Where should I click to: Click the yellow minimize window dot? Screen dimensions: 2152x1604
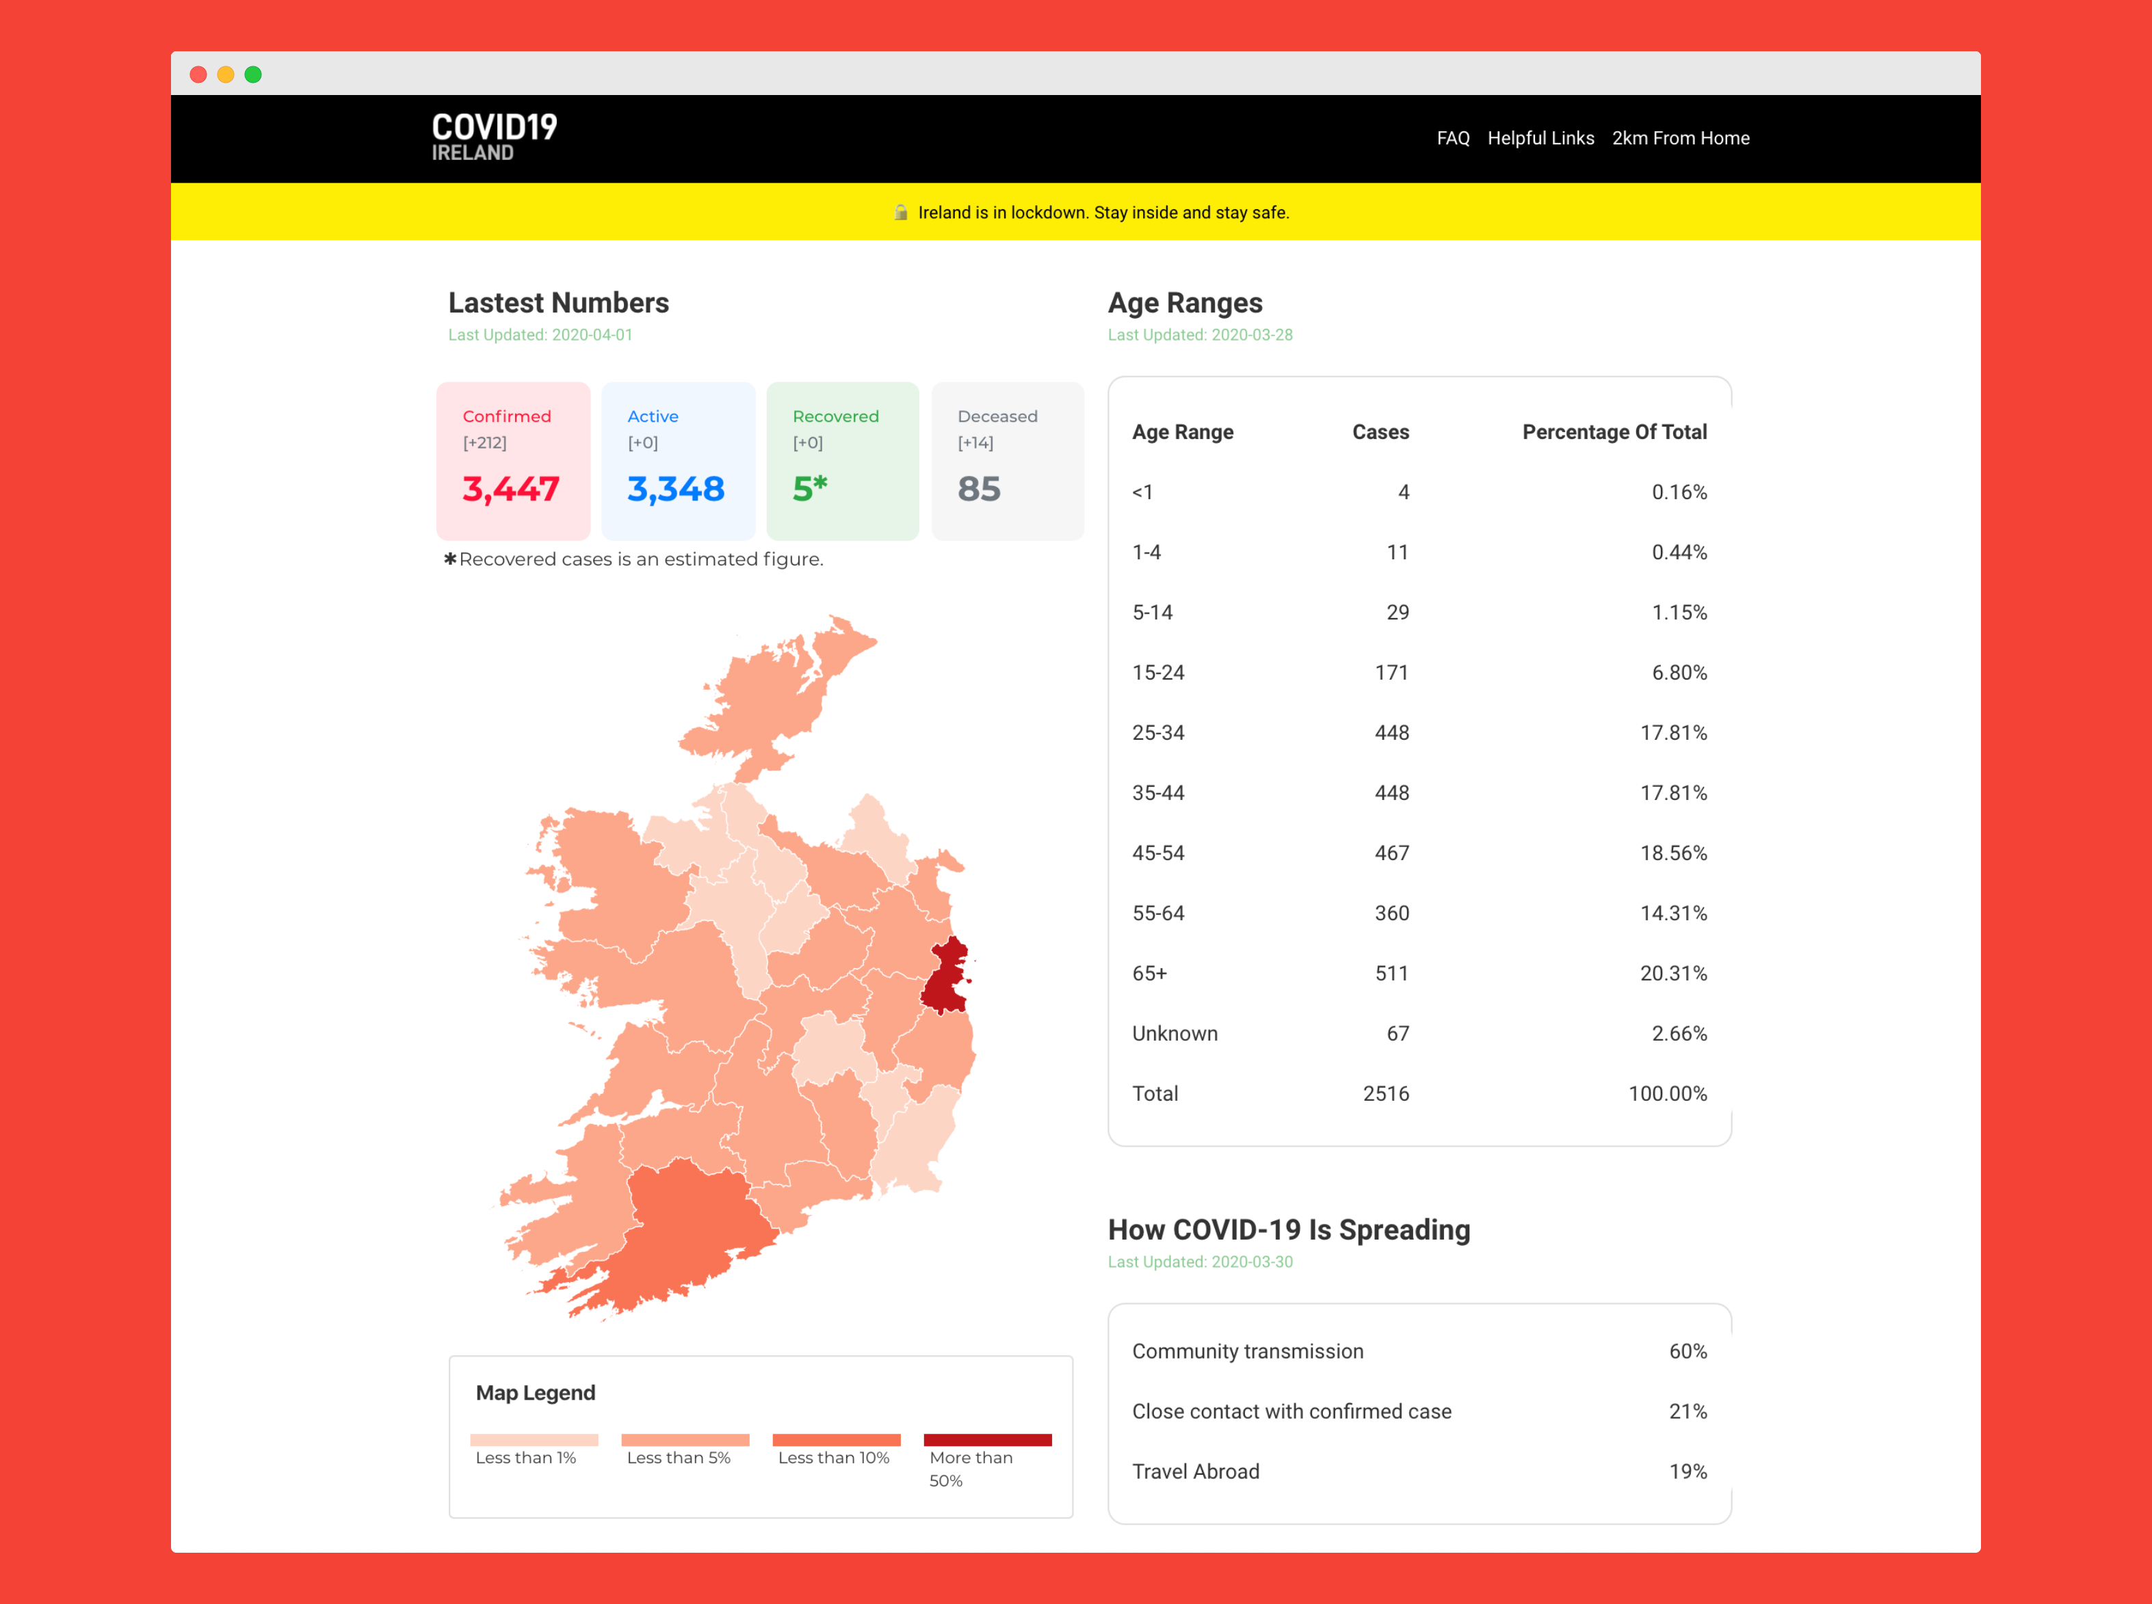coord(225,75)
